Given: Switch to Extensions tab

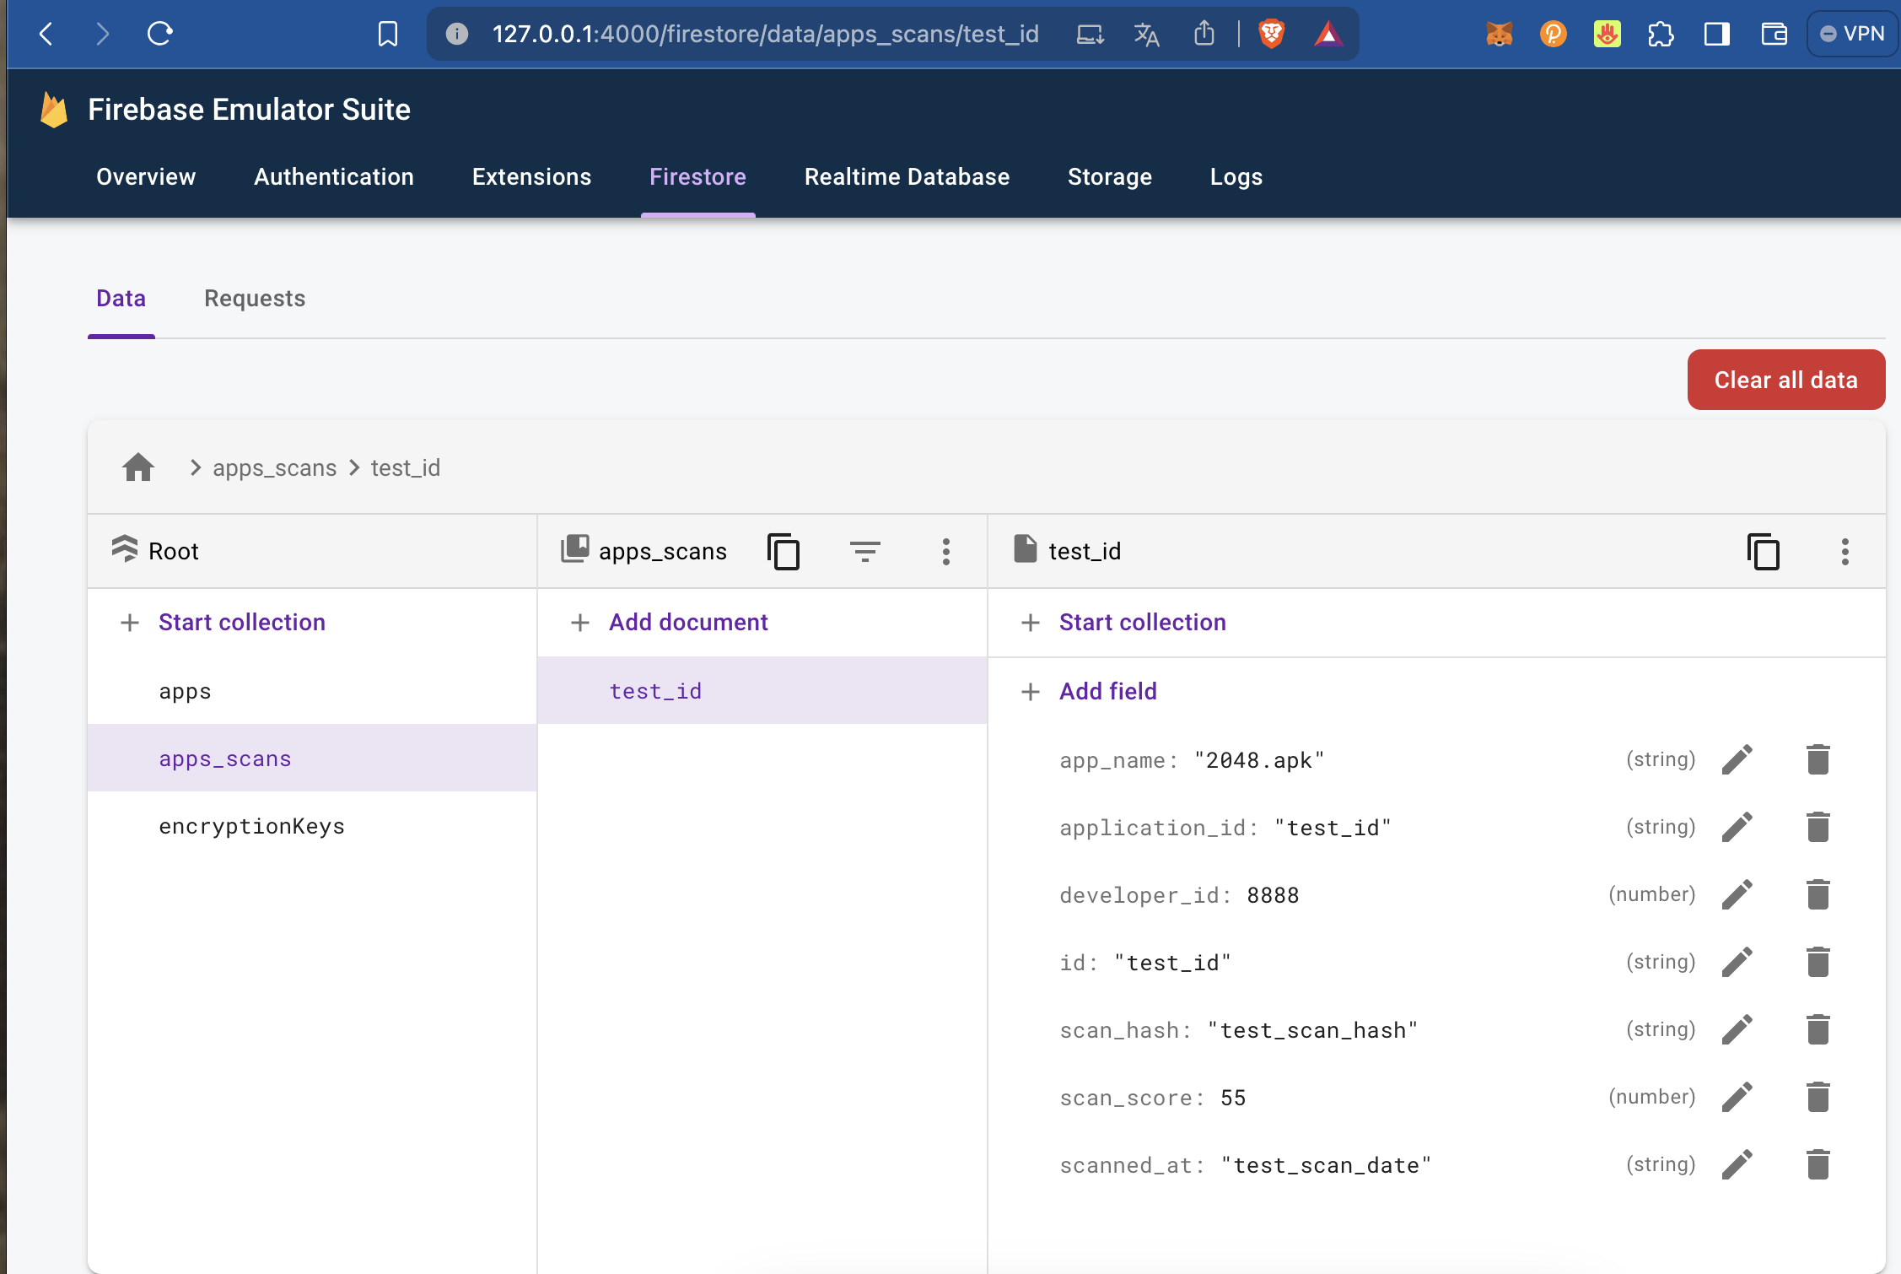Looking at the screenshot, I should click(x=532, y=177).
